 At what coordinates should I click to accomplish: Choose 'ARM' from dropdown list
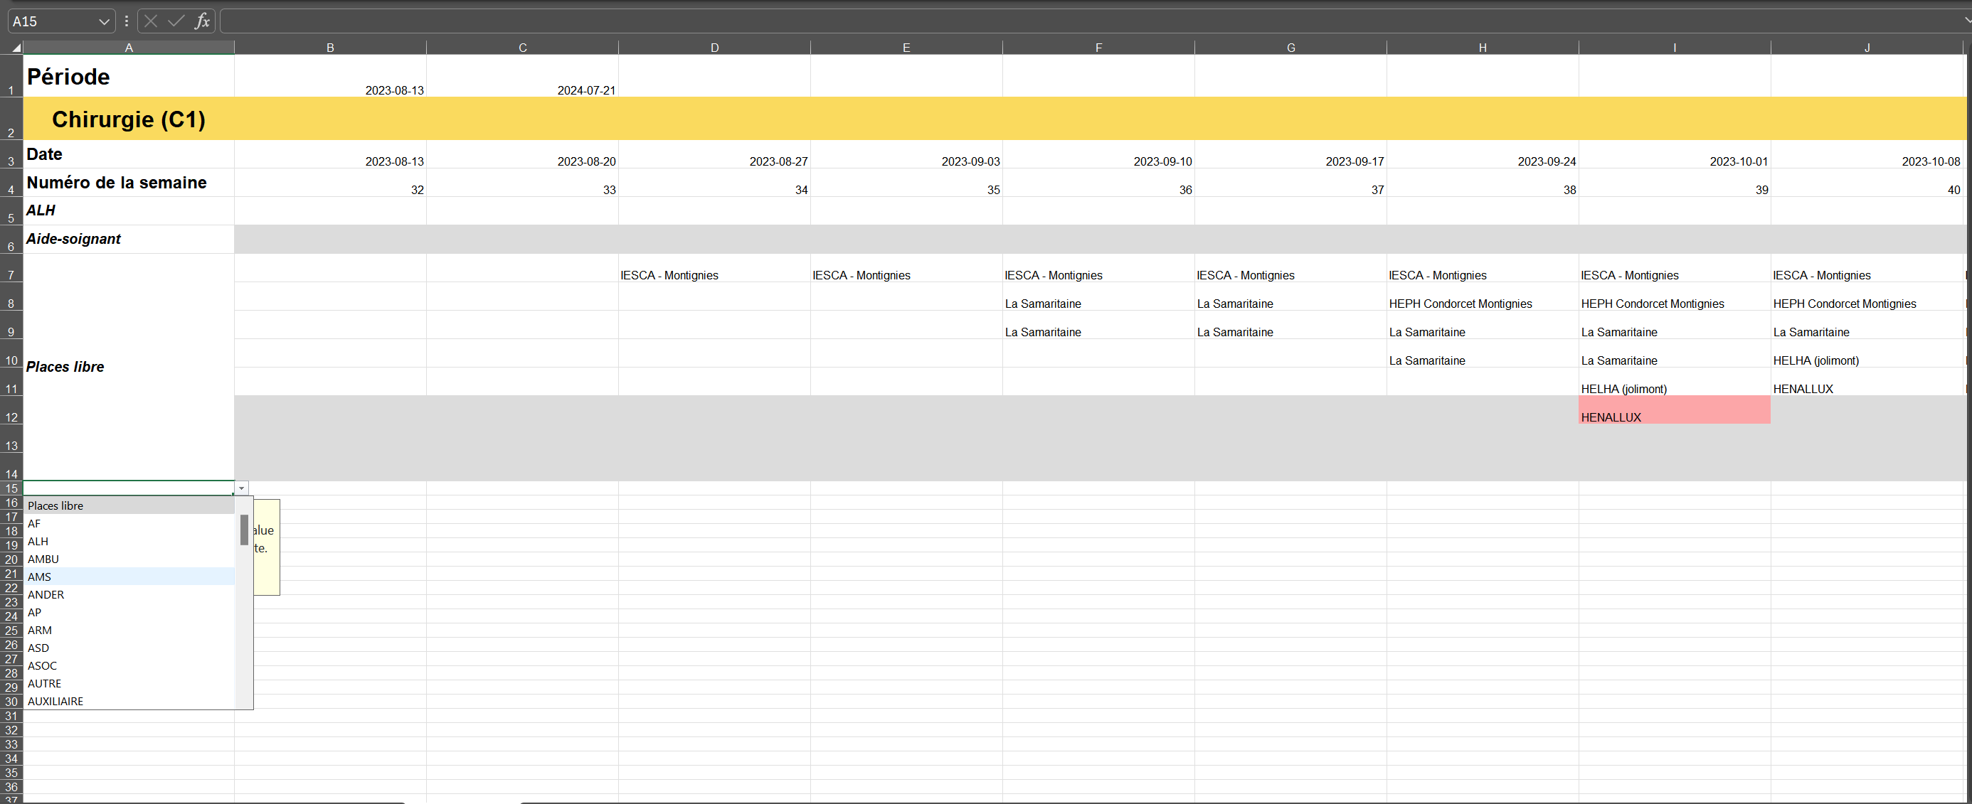pos(129,631)
